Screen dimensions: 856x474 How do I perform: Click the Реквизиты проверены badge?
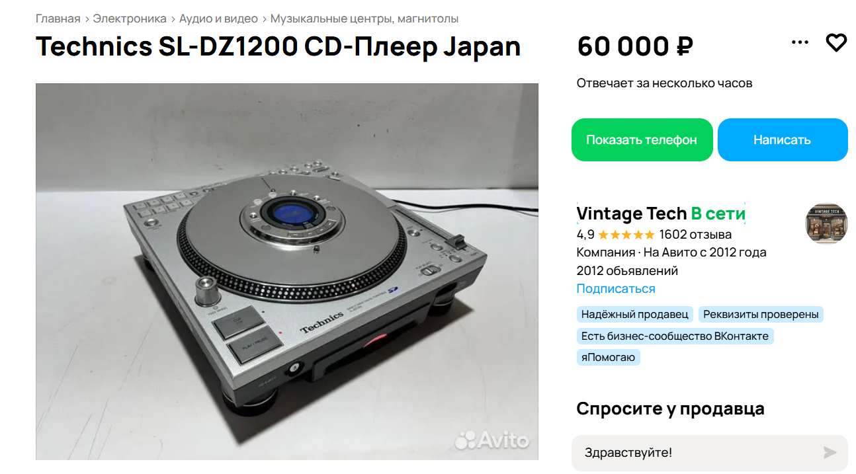click(761, 315)
